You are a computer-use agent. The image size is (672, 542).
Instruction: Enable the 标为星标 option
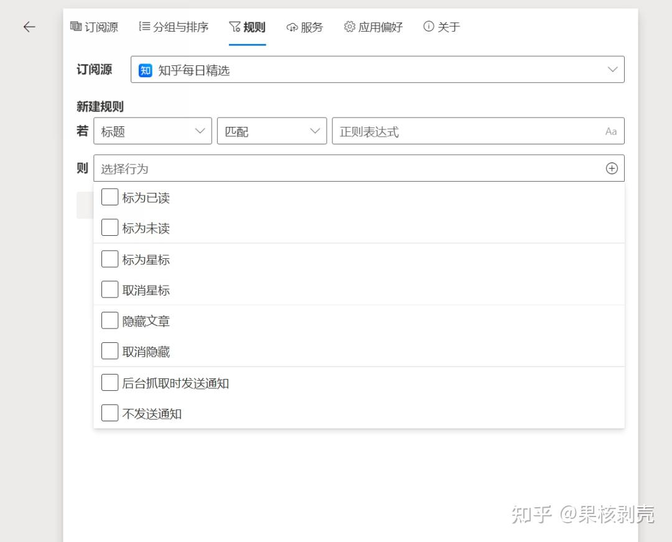[110, 258]
